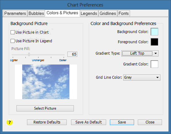171x134 pixels.
Task: Click the yellow help question mark icon
Action: point(10,122)
